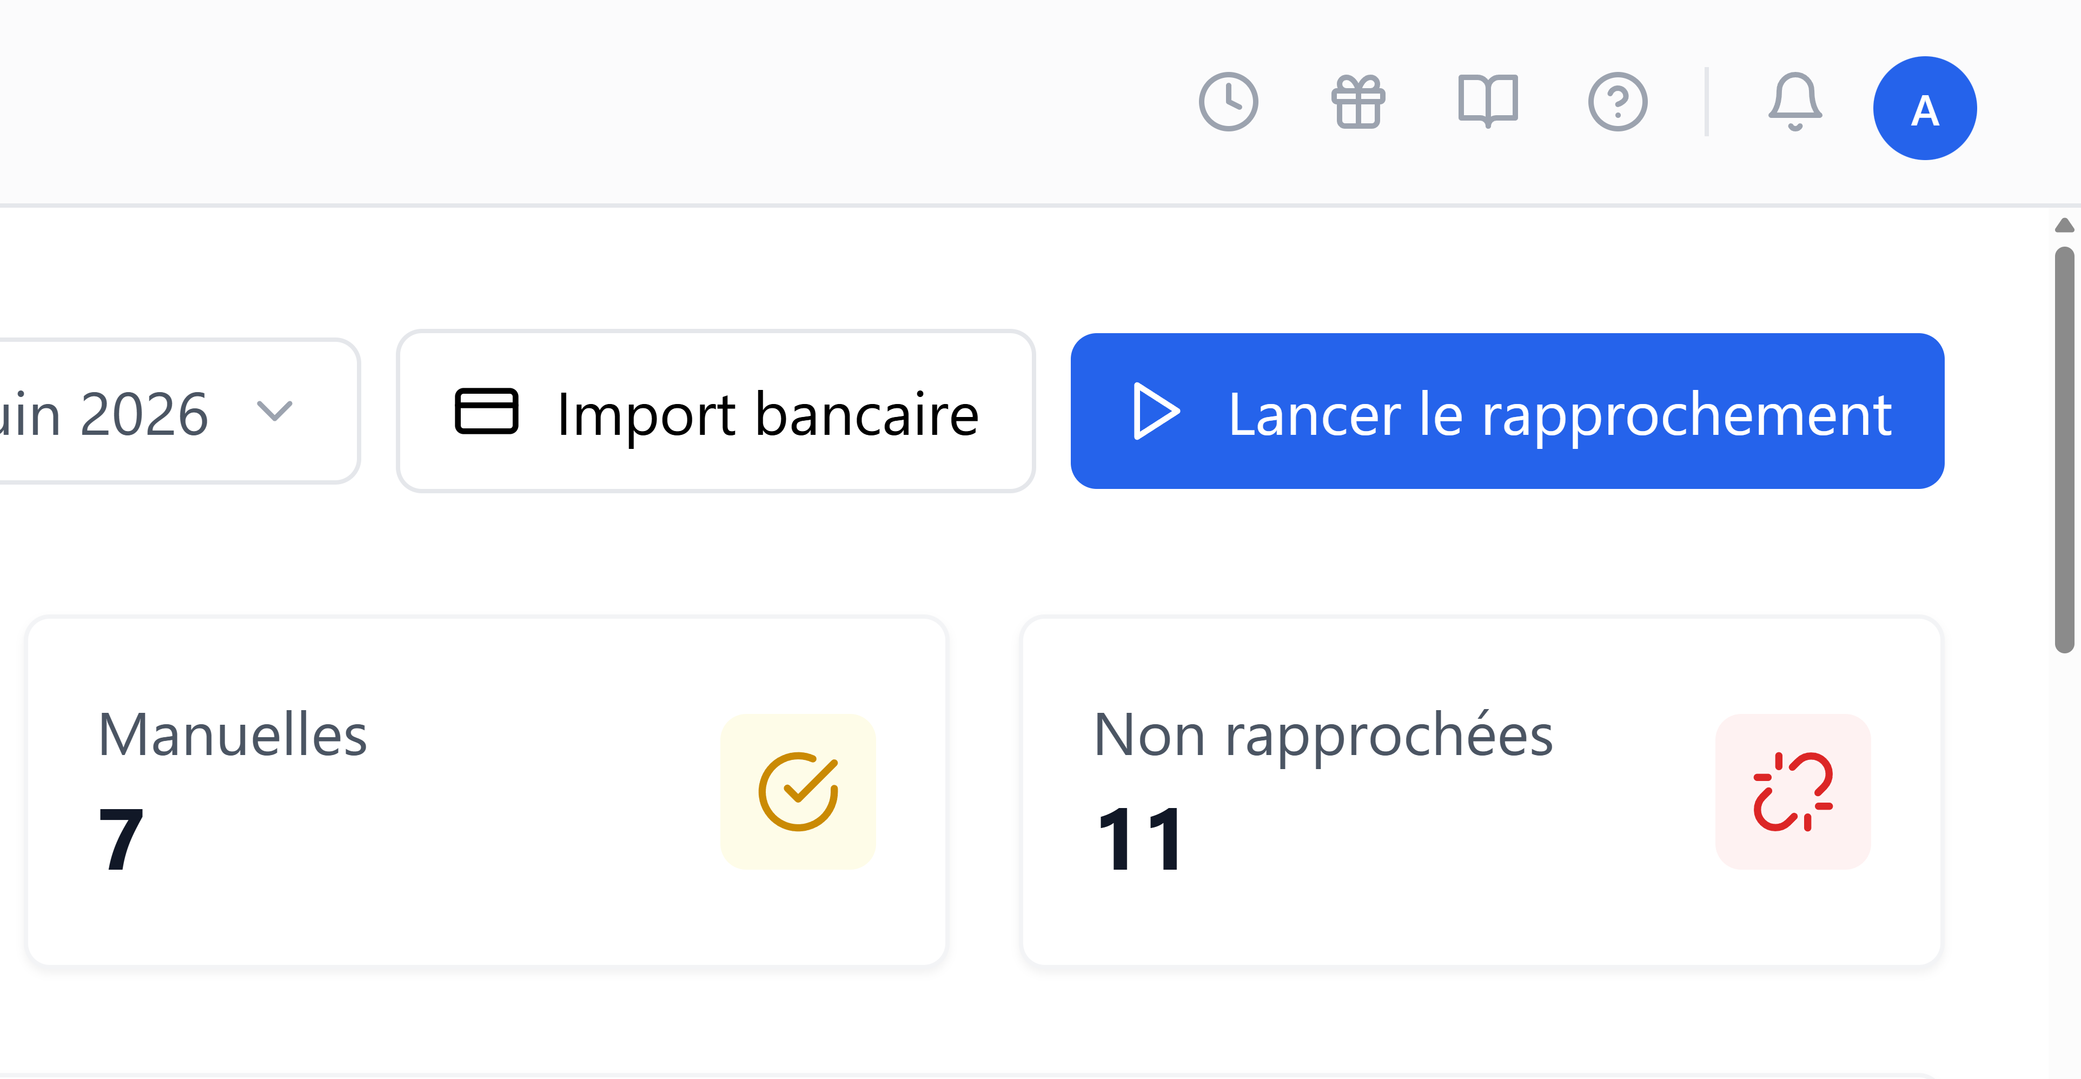Click the credit card icon in Import bancaire

pyautogui.click(x=486, y=411)
